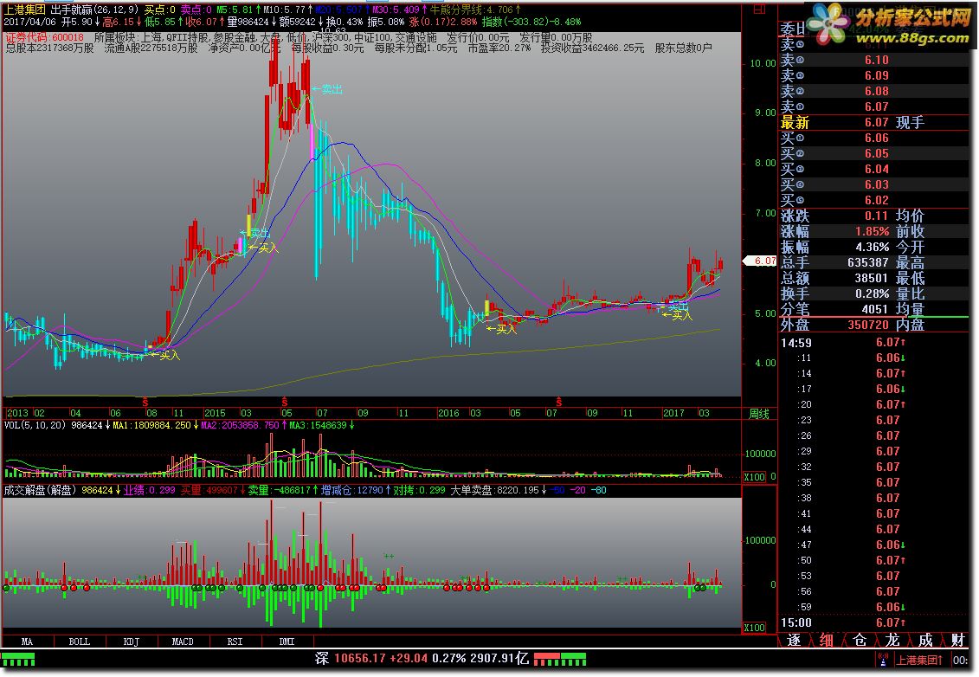Select the RSI indicator tab
The width and height of the screenshot is (979, 677).
click(235, 642)
